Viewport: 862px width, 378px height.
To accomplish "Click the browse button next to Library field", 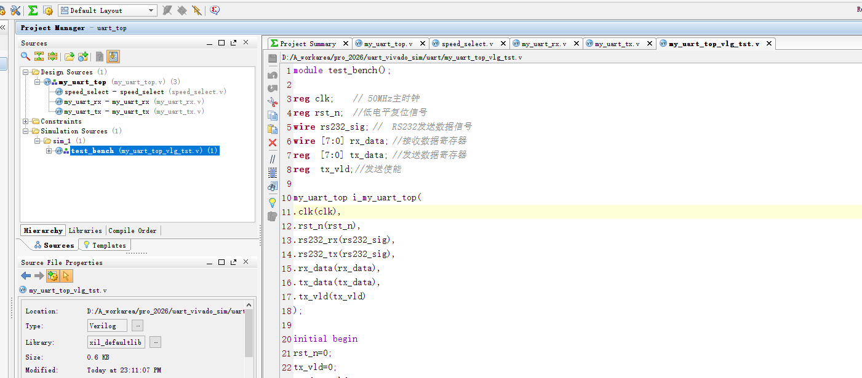I will pos(156,342).
